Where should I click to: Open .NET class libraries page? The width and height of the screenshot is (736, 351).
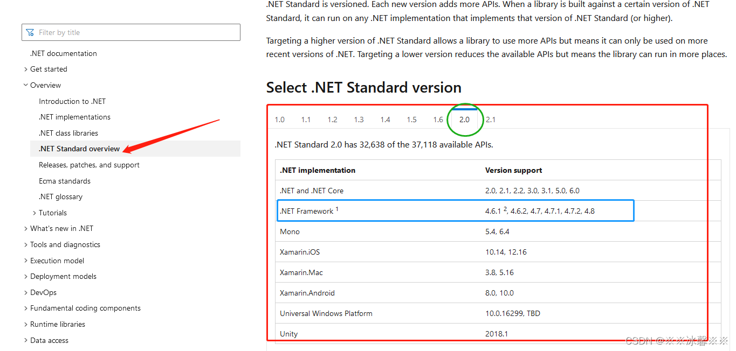[x=68, y=133]
